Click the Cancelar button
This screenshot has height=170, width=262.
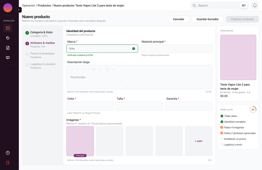click(x=178, y=19)
